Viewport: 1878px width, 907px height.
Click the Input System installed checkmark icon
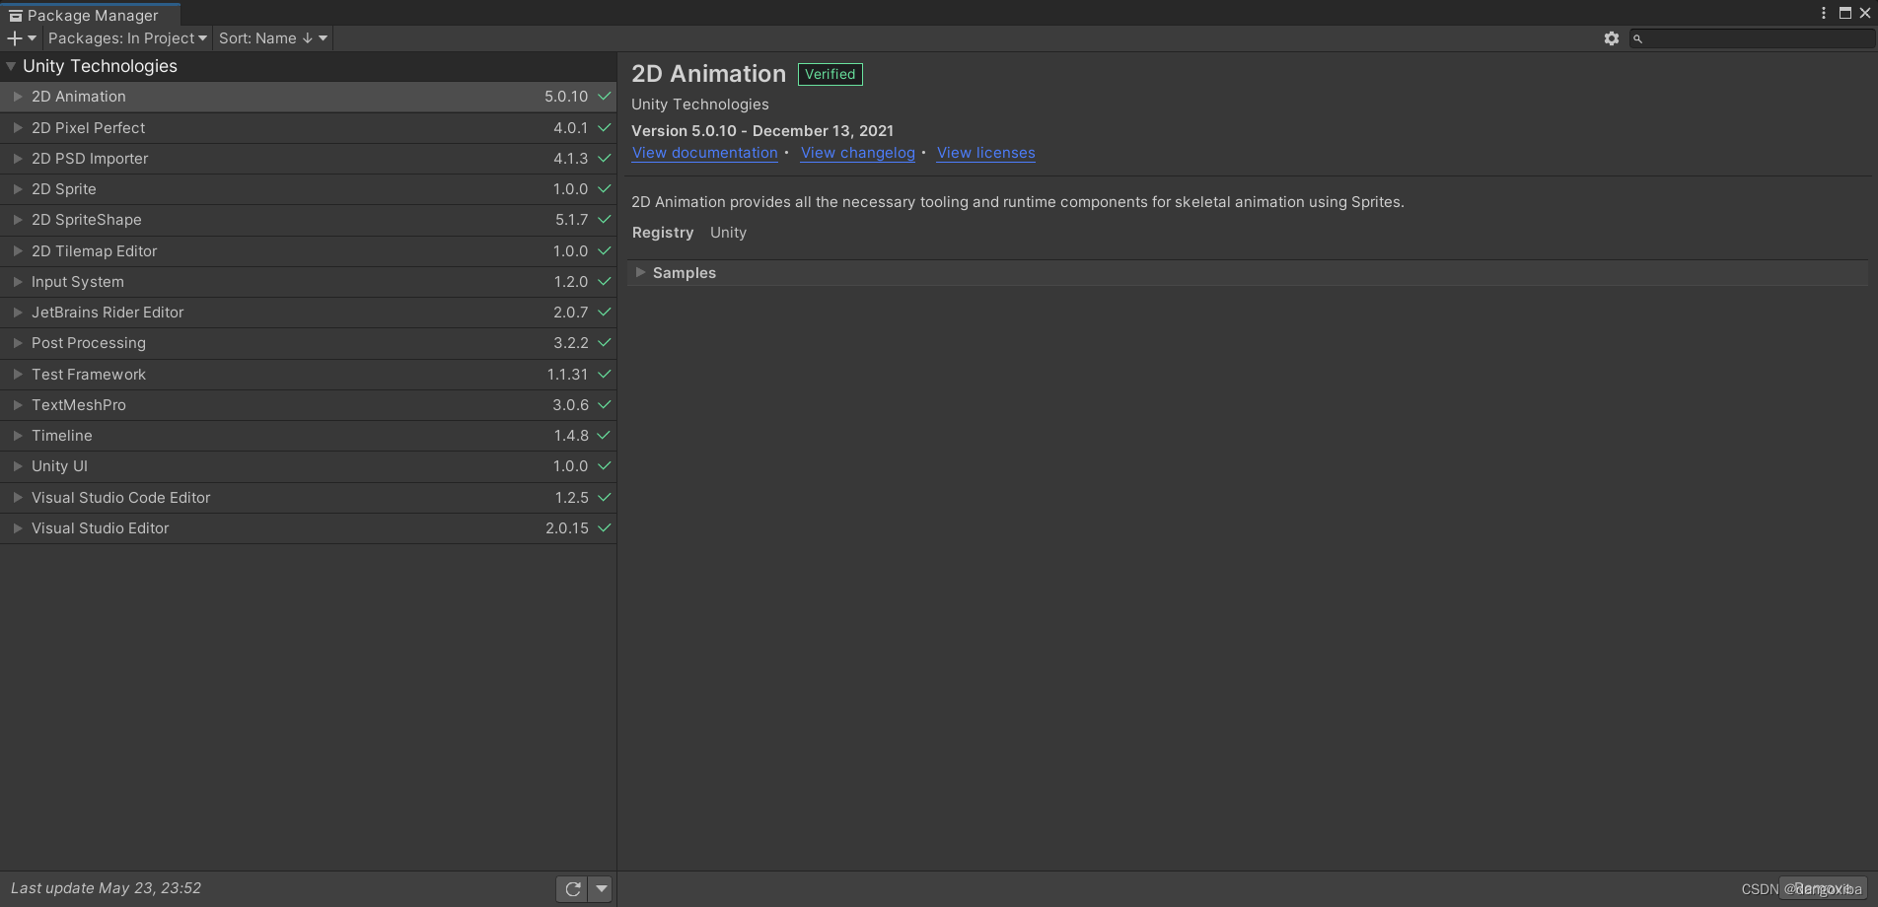pos(605,281)
